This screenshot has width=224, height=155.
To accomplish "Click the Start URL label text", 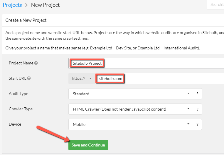I will [17, 78].
